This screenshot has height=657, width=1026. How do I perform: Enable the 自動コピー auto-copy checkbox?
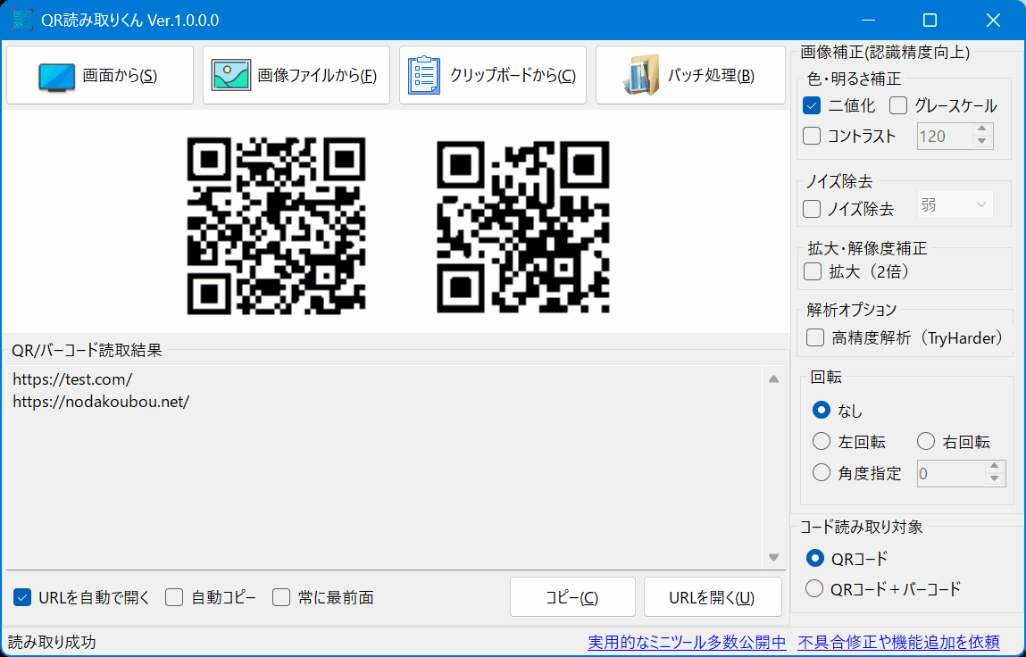[x=173, y=596]
